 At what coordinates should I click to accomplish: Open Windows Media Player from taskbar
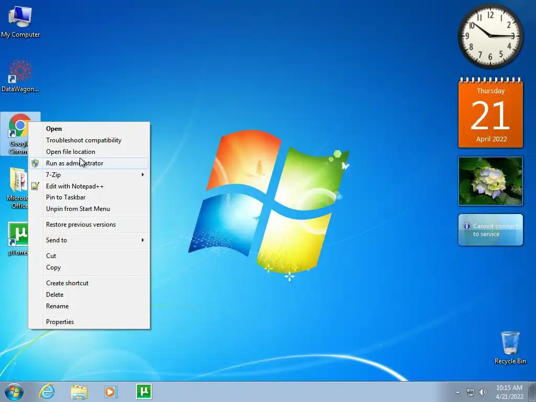pyautogui.click(x=111, y=392)
